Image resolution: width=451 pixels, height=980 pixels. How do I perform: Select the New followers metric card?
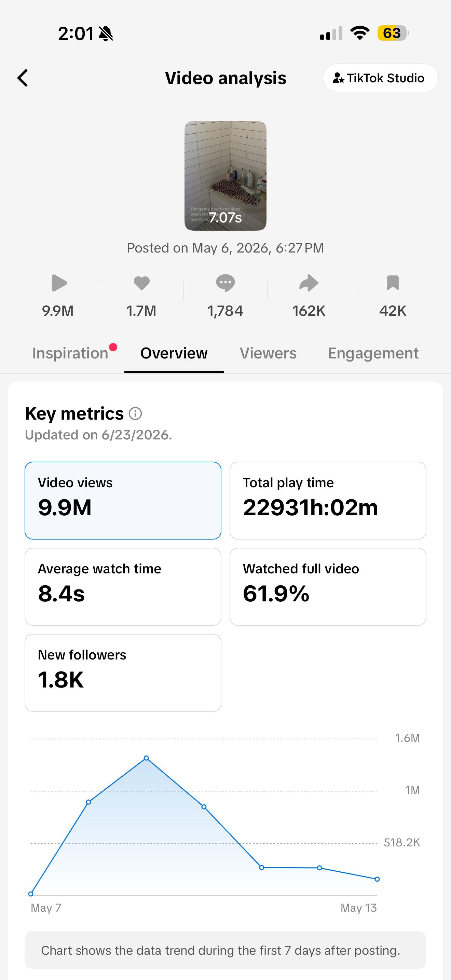(123, 672)
